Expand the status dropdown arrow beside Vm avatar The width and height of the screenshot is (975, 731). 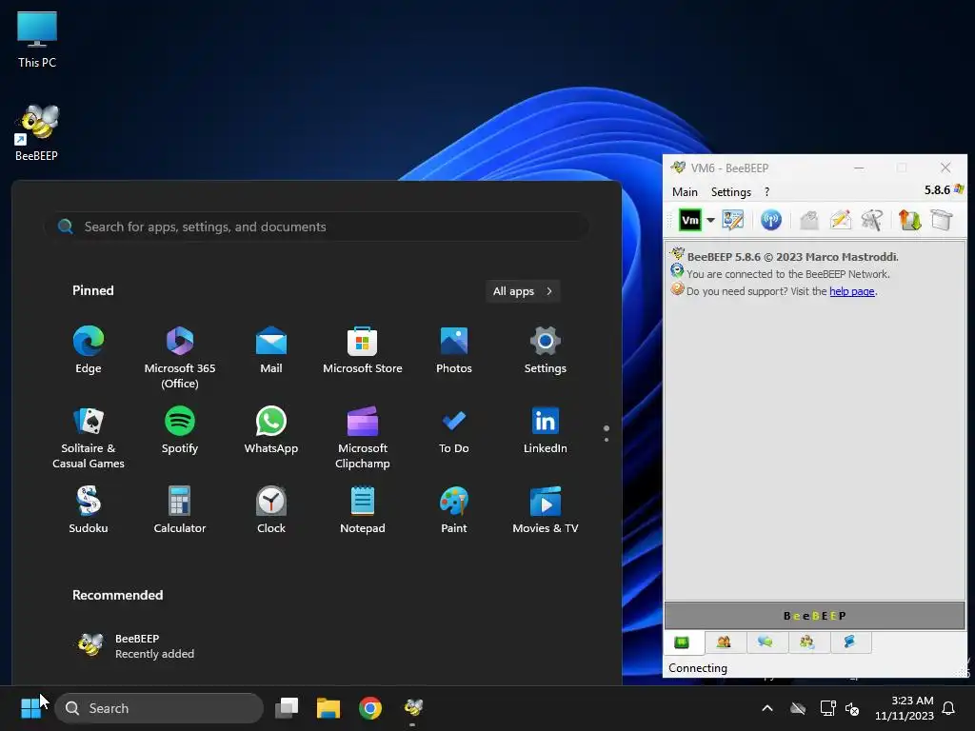pos(710,220)
